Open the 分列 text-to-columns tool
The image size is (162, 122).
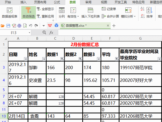tap(62, 13)
